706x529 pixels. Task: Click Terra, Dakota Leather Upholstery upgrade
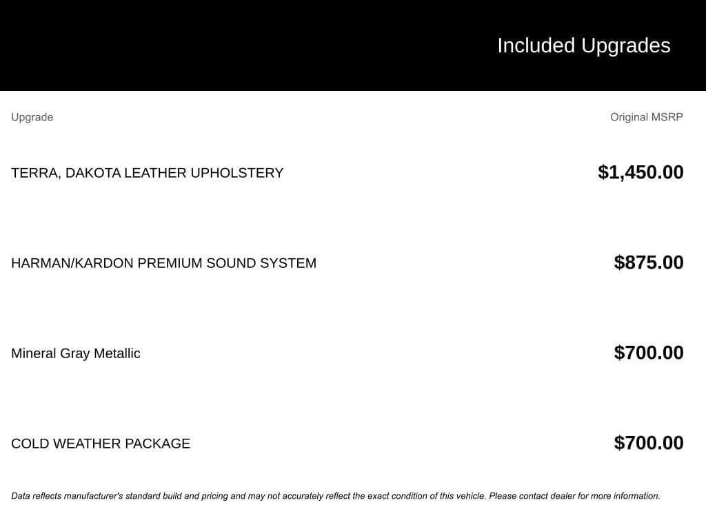pyautogui.click(x=148, y=173)
